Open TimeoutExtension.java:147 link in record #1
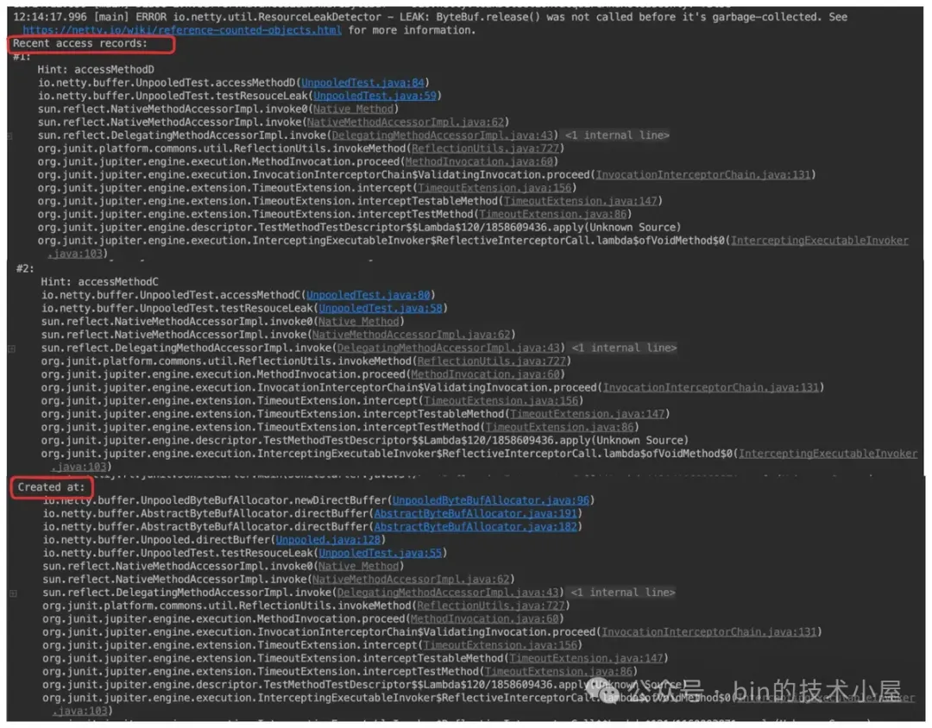Image resolution: width=932 pixels, height=728 pixels. coord(580,201)
